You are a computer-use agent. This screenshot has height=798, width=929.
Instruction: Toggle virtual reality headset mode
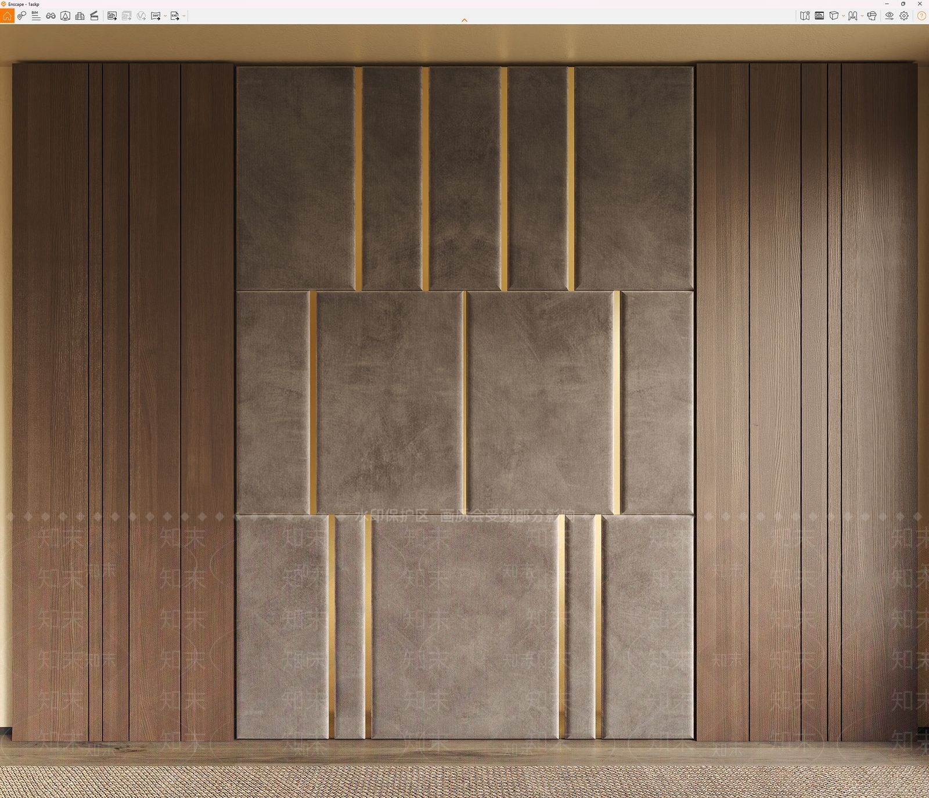click(x=872, y=16)
